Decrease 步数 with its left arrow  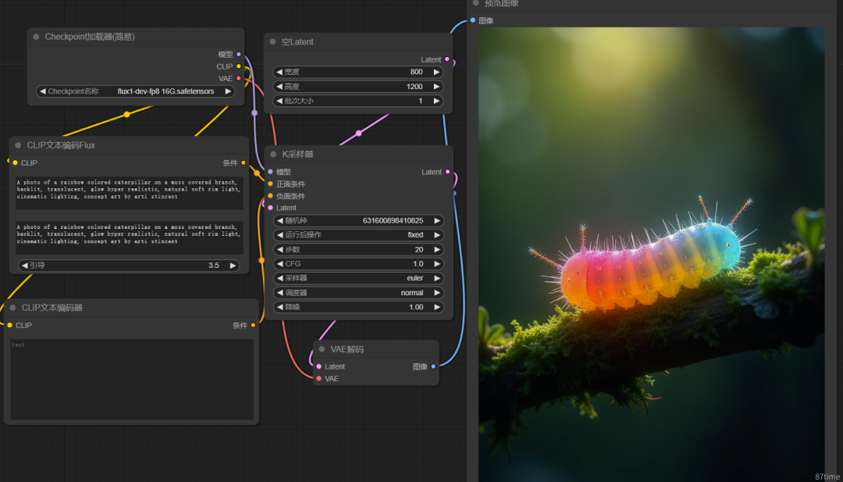279,250
